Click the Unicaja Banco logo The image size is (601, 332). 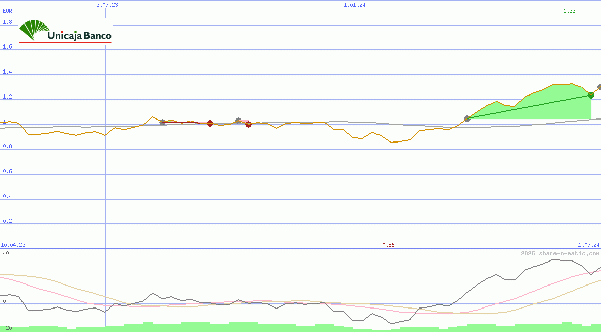(x=65, y=32)
